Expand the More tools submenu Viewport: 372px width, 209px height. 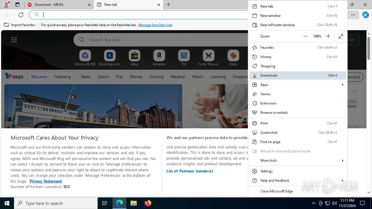pos(298,161)
